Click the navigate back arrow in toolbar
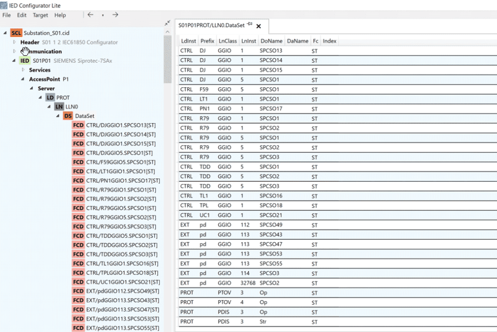 pyautogui.click(x=90, y=15)
